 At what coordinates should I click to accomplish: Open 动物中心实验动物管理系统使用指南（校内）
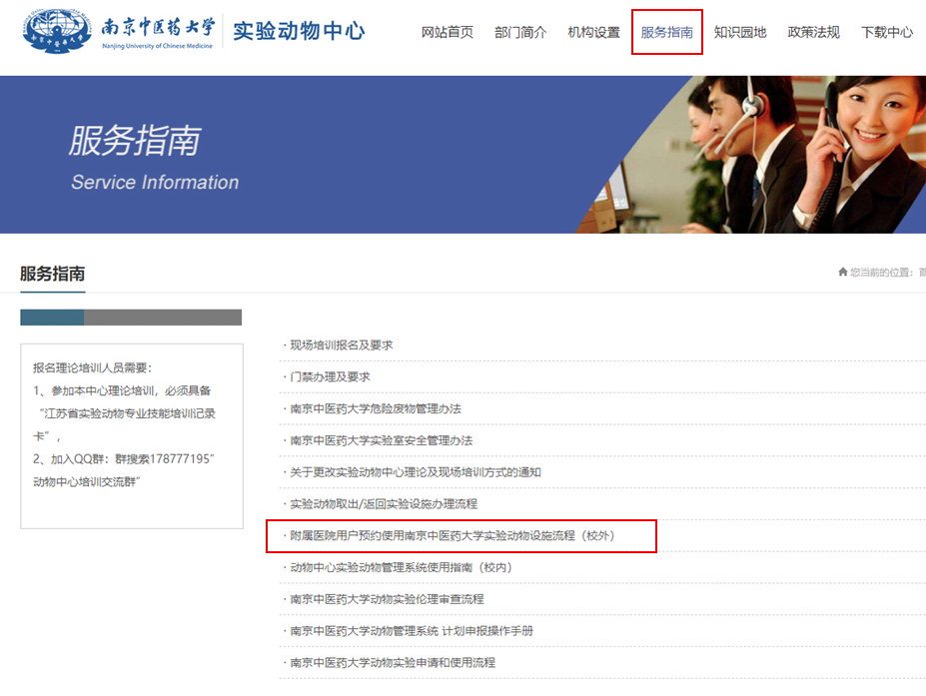401,567
